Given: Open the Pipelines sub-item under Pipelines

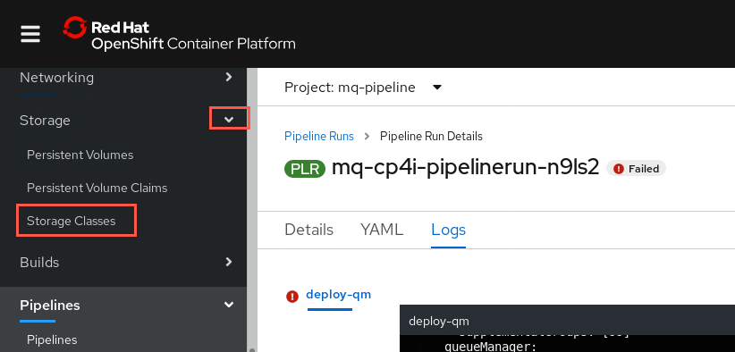Looking at the screenshot, I should (52, 339).
